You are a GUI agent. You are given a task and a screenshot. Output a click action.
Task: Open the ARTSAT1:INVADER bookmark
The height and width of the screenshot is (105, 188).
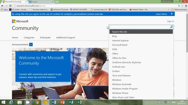point(79,10)
